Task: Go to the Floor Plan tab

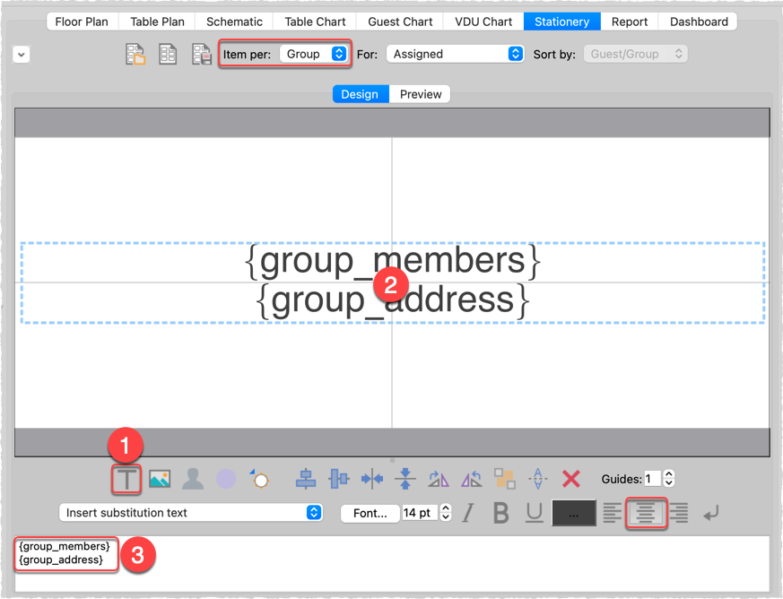Action: (82, 21)
